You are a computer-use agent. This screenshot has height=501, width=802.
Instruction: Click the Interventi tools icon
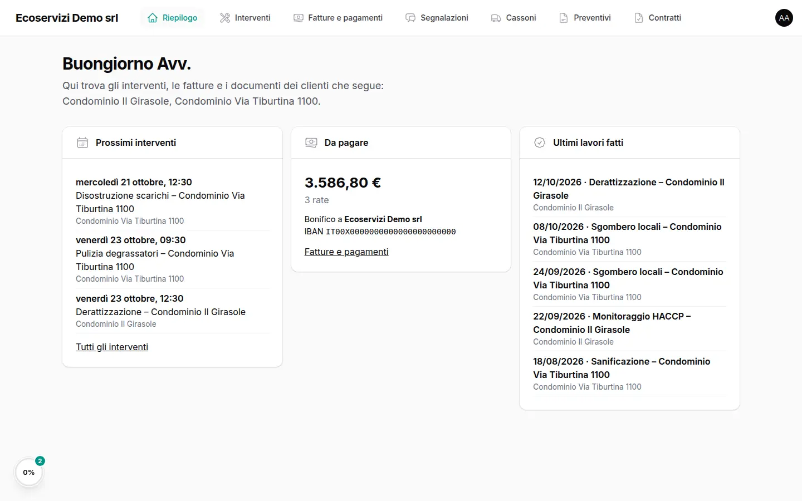pos(225,18)
